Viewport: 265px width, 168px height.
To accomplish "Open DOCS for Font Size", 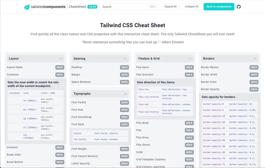I will [x=124, y=110].
